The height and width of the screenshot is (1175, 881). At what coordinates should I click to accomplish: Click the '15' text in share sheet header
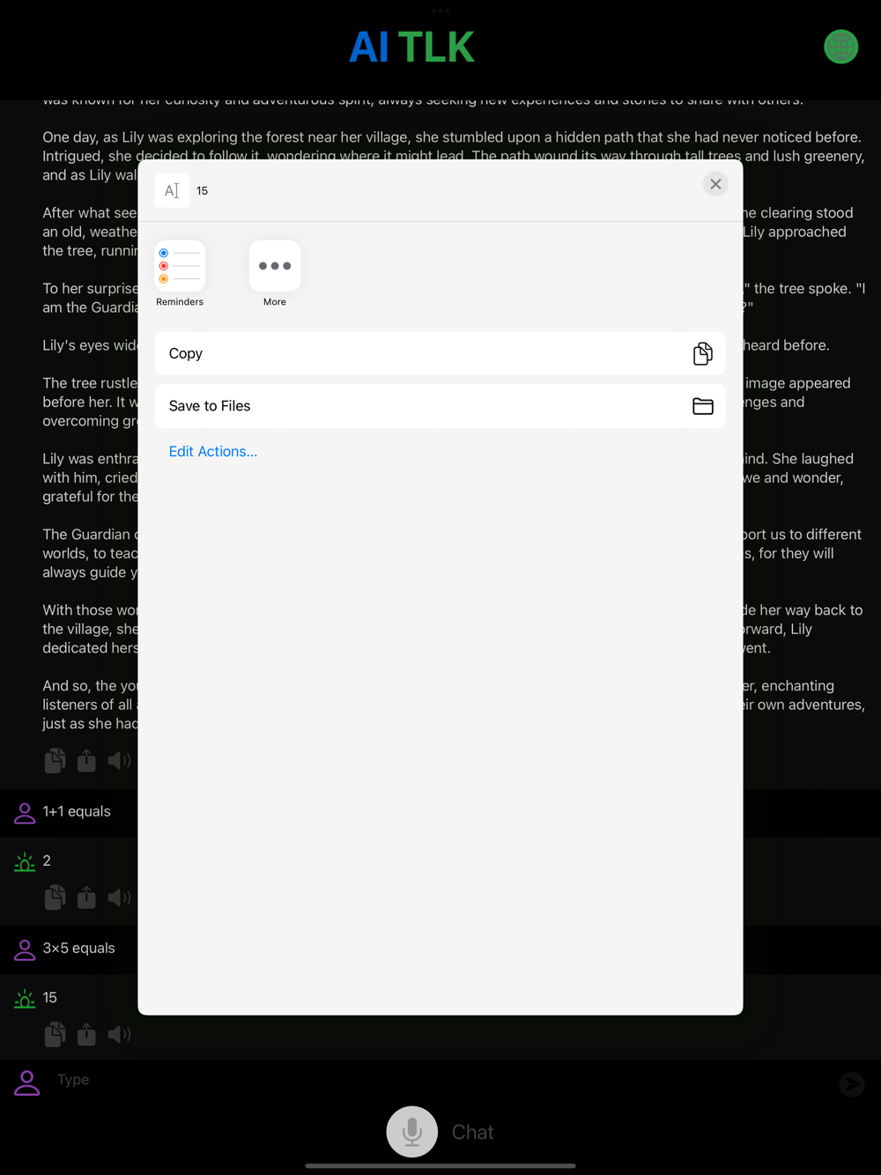tap(202, 190)
